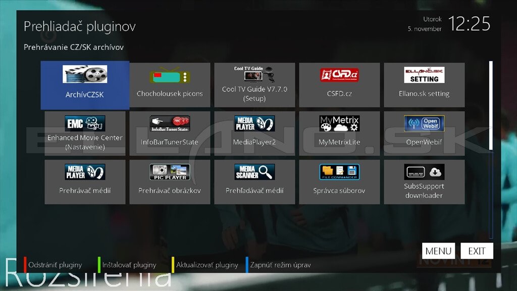Open the MyMetrixLite plugin
Image resolution: width=517 pixels, height=291 pixels.
(x=339, y=133)
